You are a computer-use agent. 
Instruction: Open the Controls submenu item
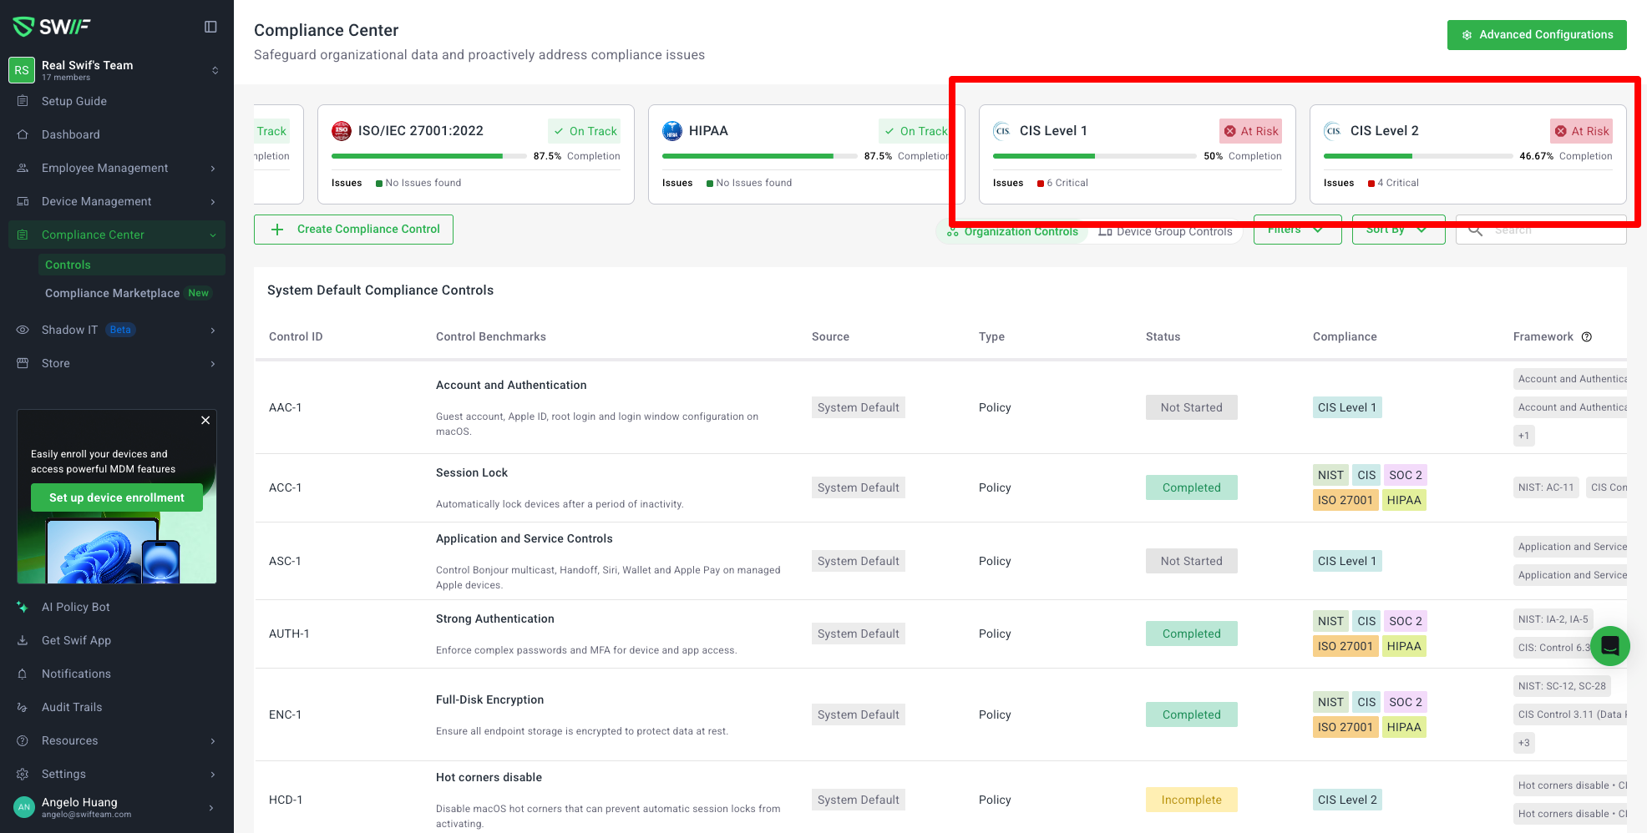tap(68, 265)
